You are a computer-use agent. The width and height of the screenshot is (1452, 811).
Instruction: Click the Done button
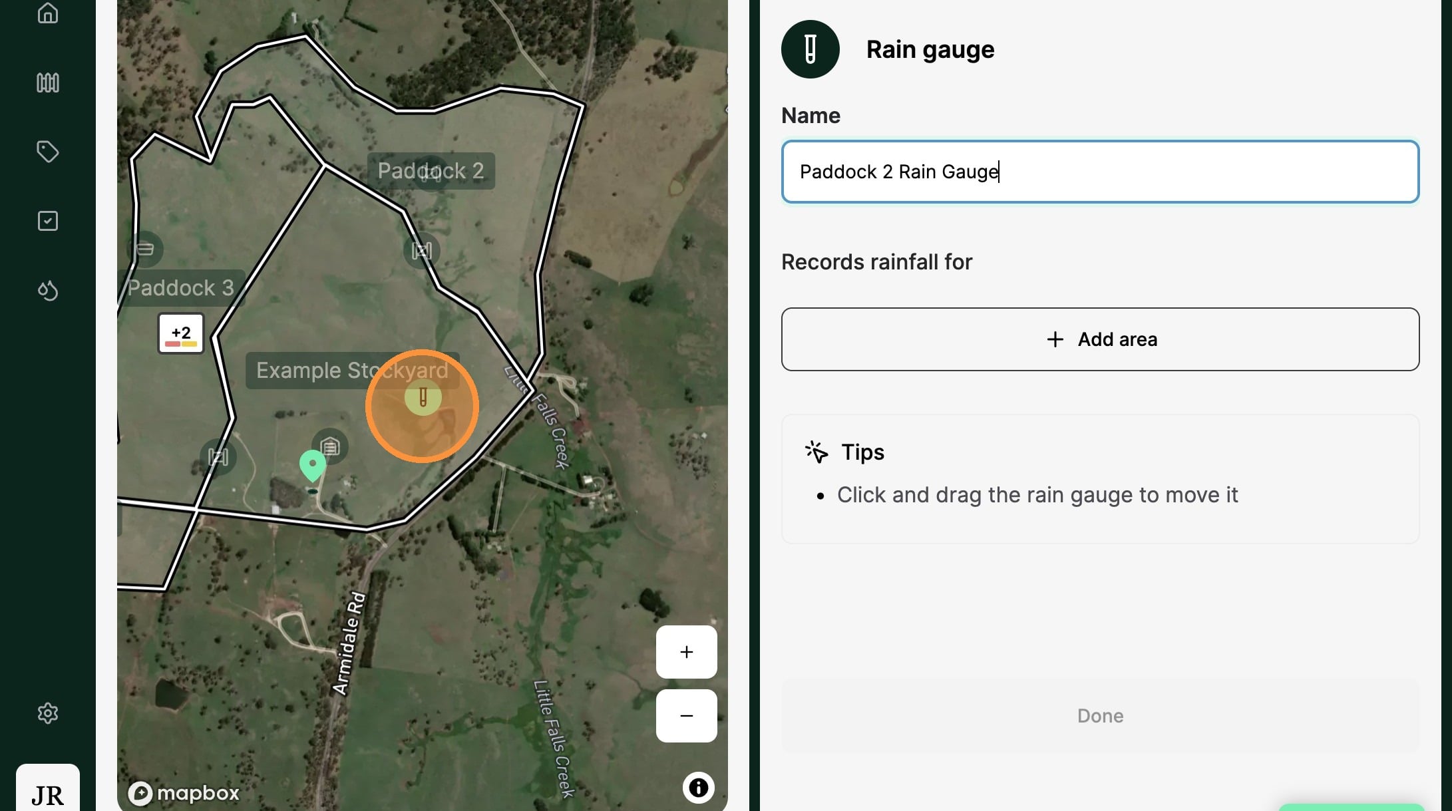point(1100,716)
